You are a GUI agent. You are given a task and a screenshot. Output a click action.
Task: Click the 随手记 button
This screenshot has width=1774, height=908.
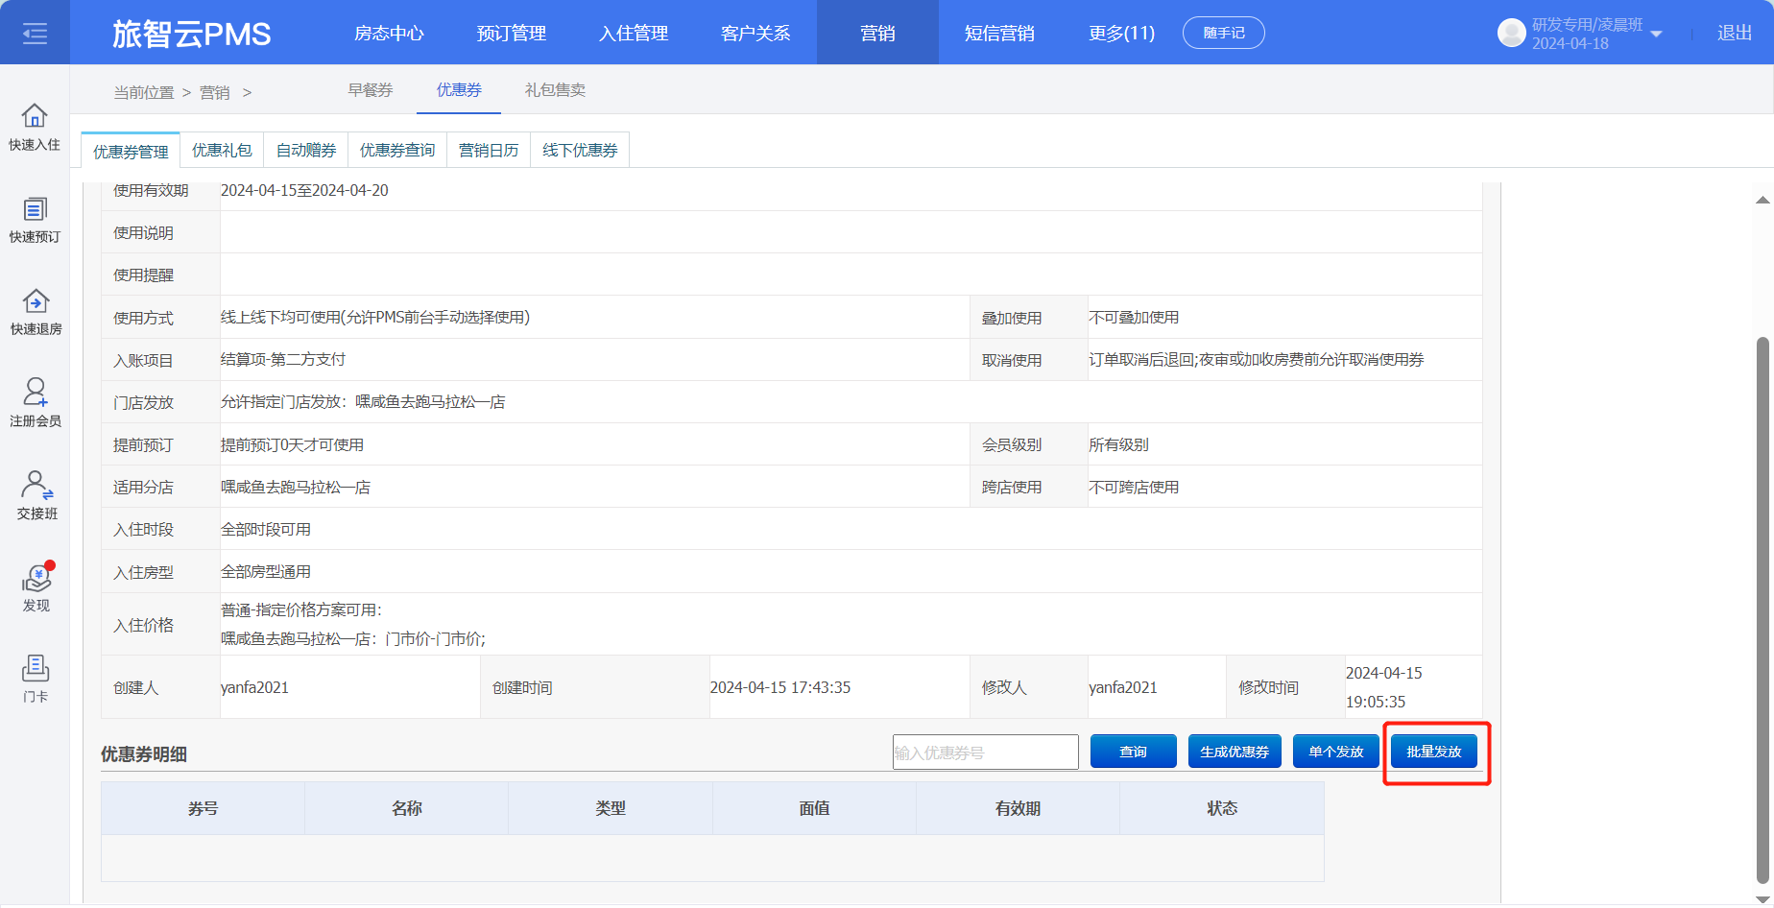point(1224,33)
